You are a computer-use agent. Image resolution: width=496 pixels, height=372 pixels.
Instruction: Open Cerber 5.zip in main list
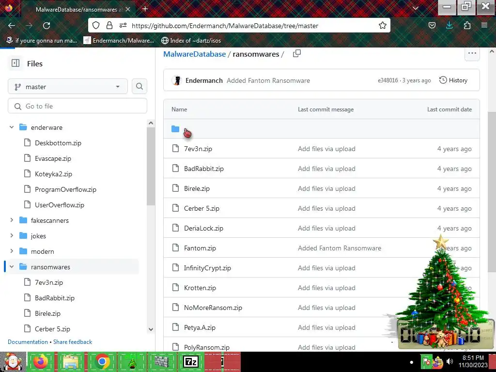coord(201,208)
